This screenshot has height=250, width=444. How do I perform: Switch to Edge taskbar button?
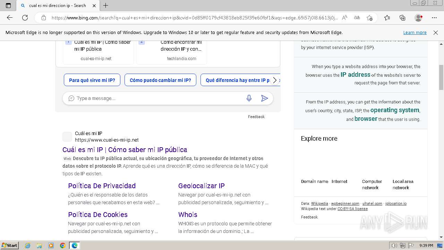(x=75, y=245)
